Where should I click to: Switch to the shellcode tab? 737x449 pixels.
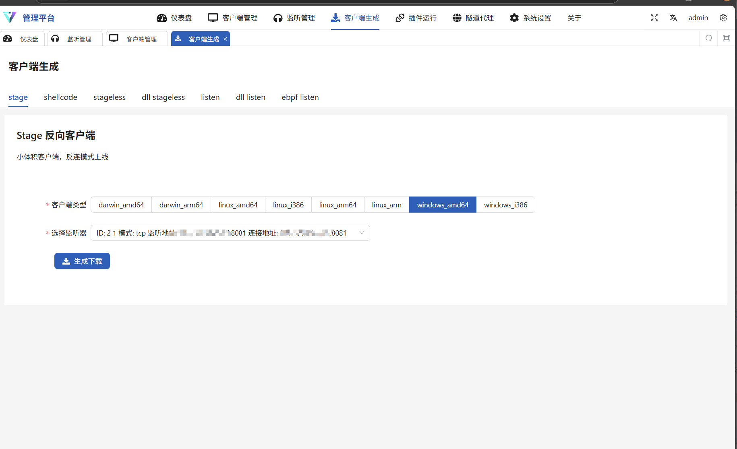(x=60, y=97)
